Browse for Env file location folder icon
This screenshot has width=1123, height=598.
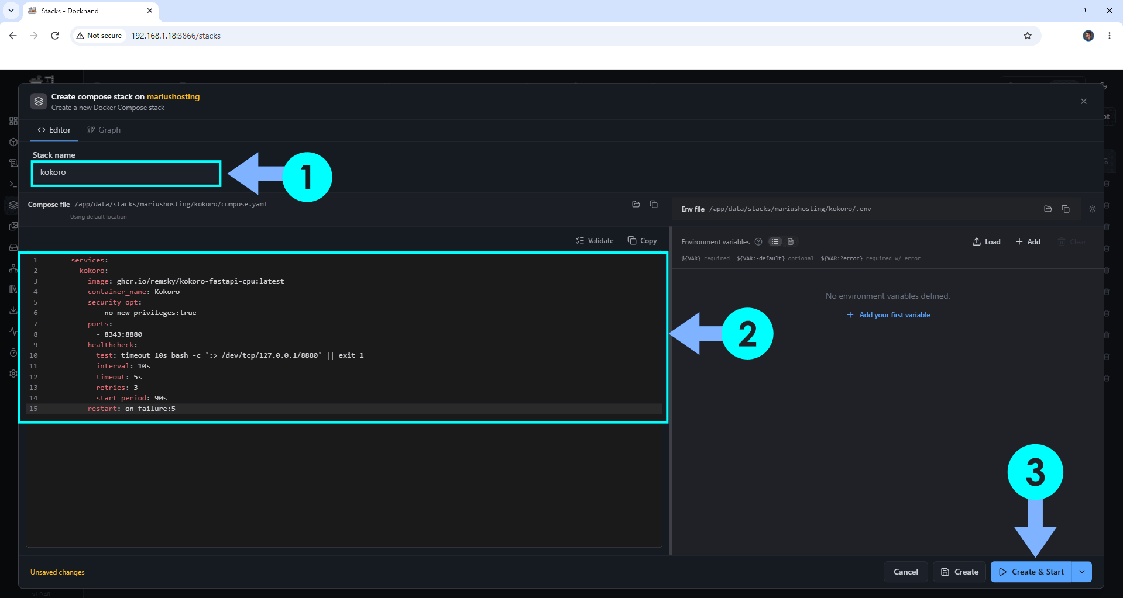pos(1048,209)
